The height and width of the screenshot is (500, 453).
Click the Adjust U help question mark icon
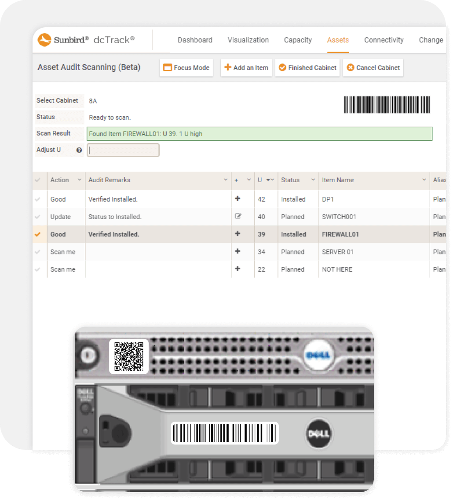[x=79, y=150]
